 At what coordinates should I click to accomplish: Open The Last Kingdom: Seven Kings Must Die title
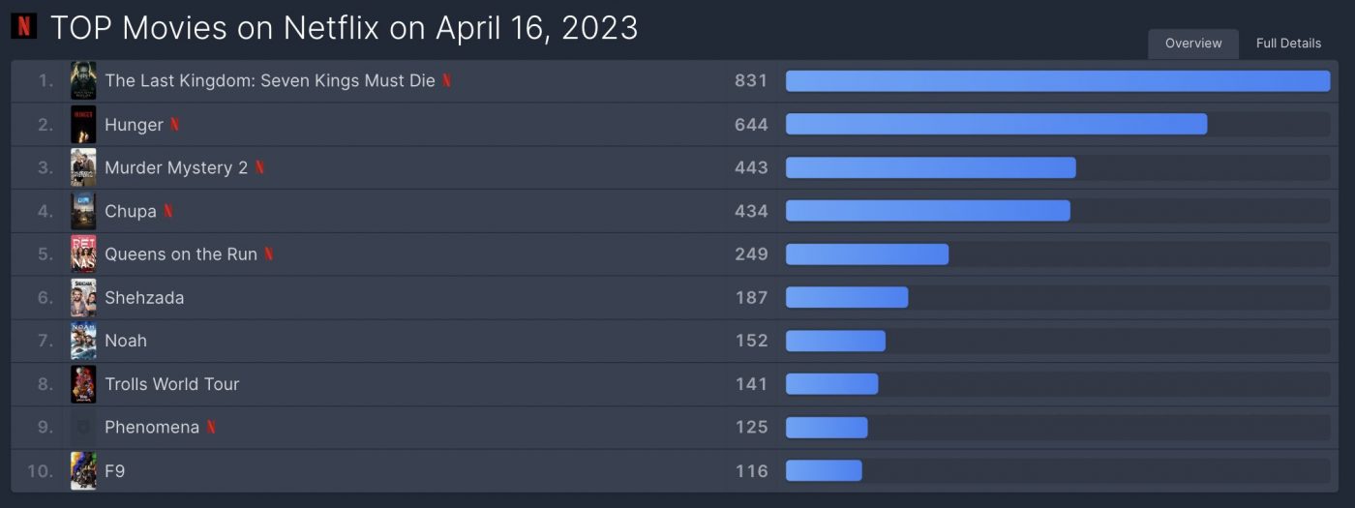[x=270, y=81]
